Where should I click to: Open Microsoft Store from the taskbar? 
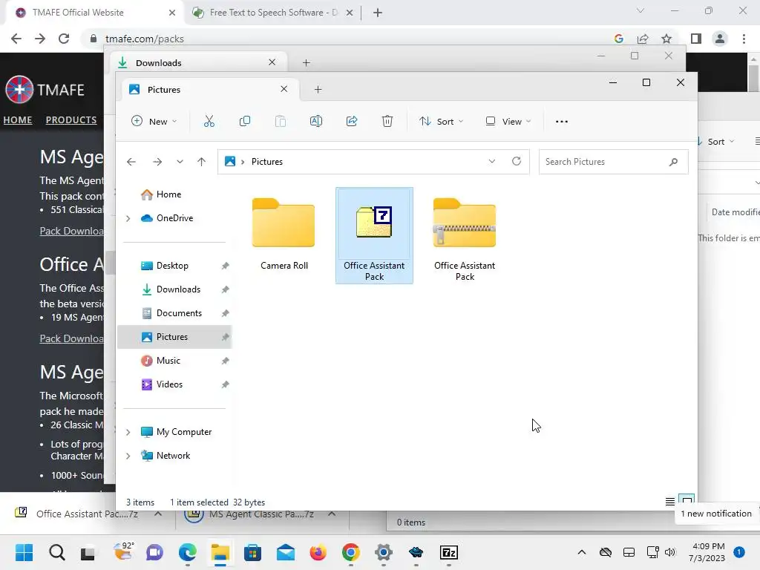tap(252, 552)
